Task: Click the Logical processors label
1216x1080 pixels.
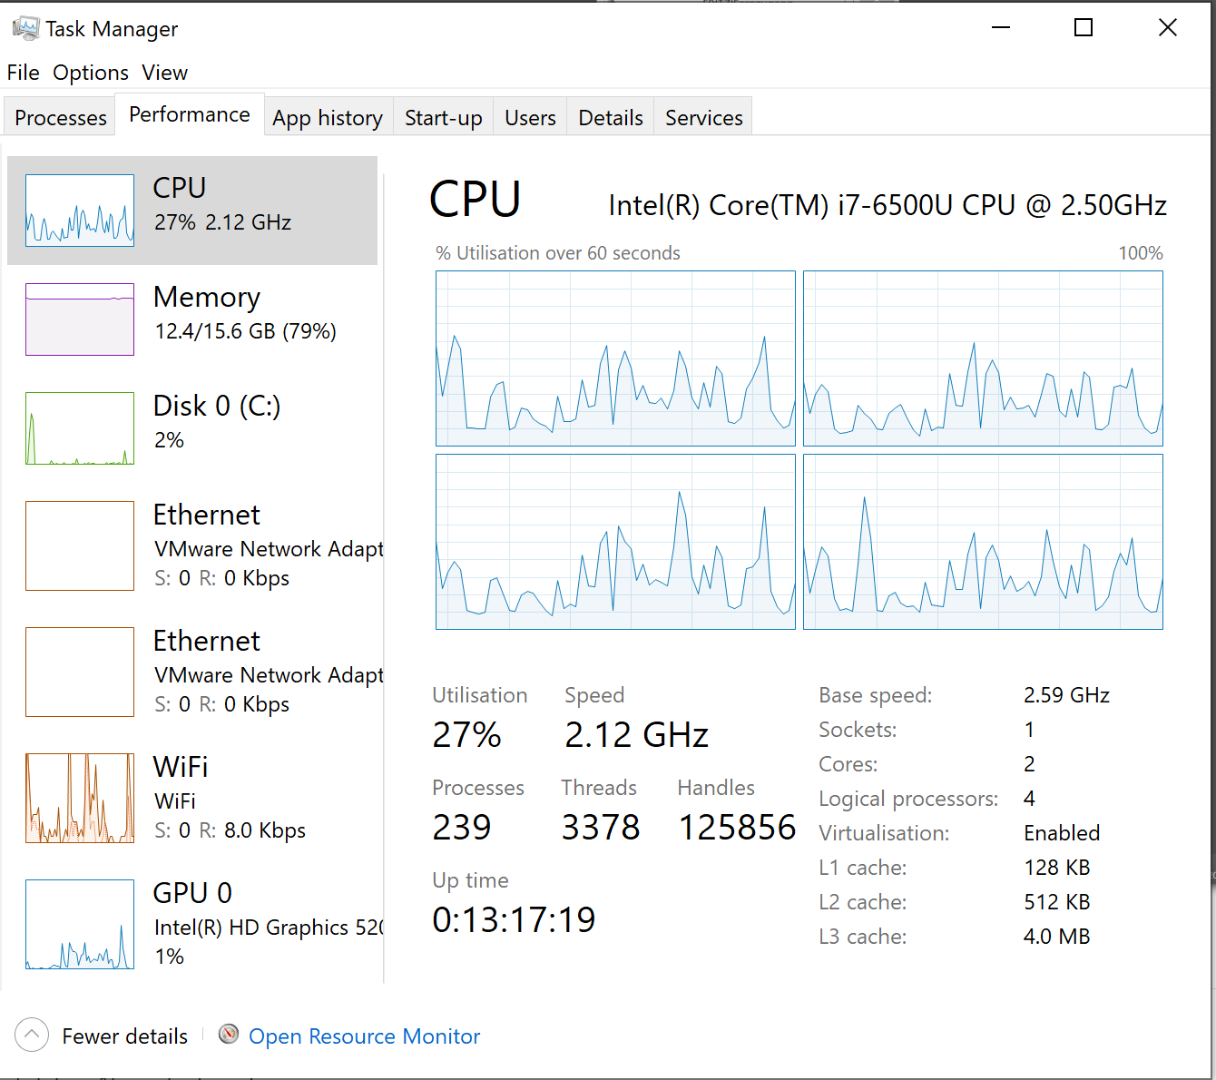Action: point(908,799)
